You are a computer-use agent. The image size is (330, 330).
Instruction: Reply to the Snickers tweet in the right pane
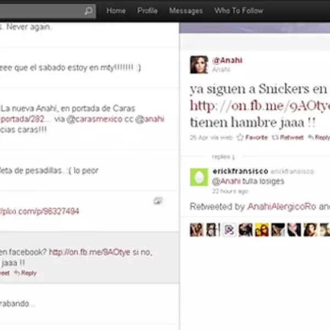coord(319,137)
